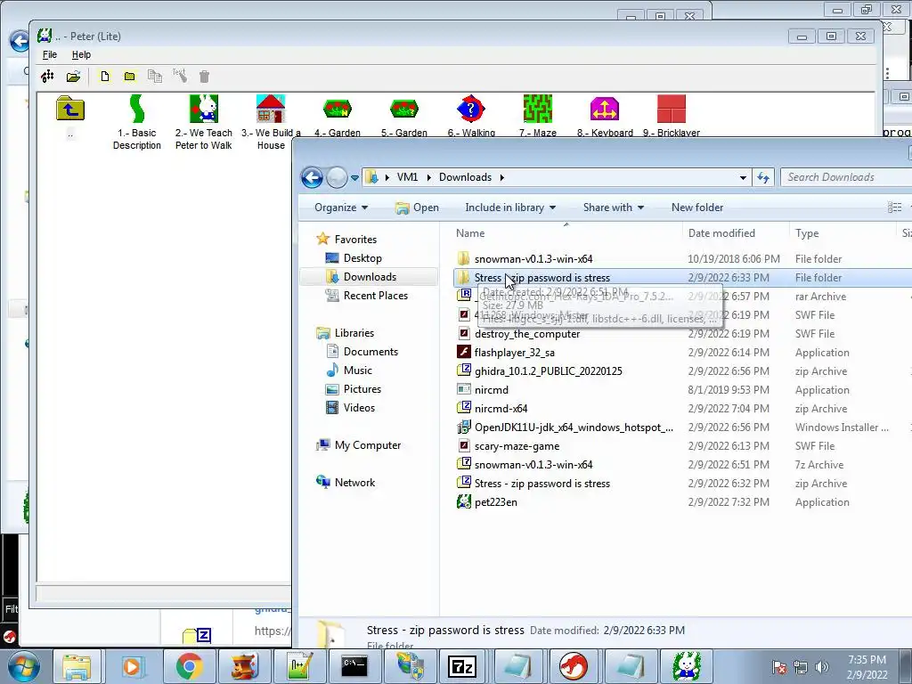The image size is (912, 684).
Task: Click the refresh button next to address bar
Action: pyautogui.click(x=763, y=178)
